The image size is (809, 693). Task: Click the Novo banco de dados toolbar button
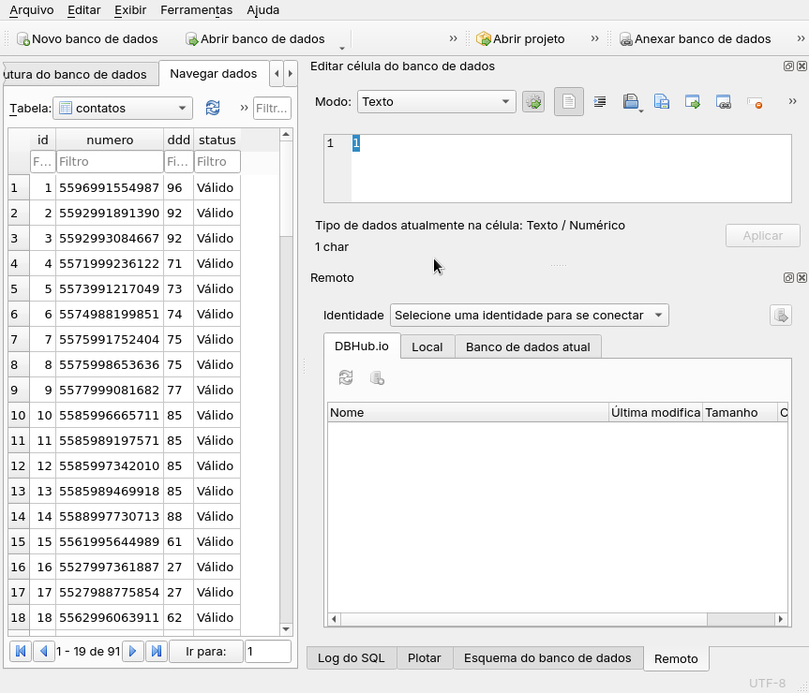point(87,39)
